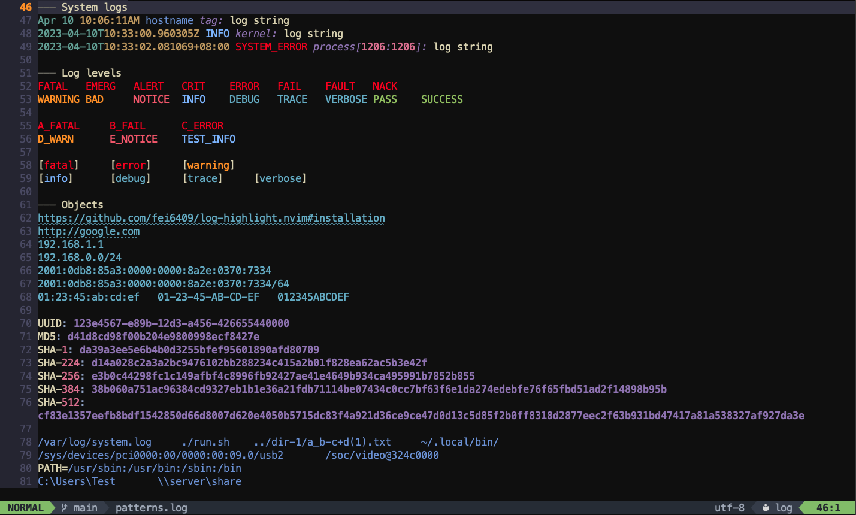
Task: Click the EMERG log level word
Action: (x=101, y=86)
